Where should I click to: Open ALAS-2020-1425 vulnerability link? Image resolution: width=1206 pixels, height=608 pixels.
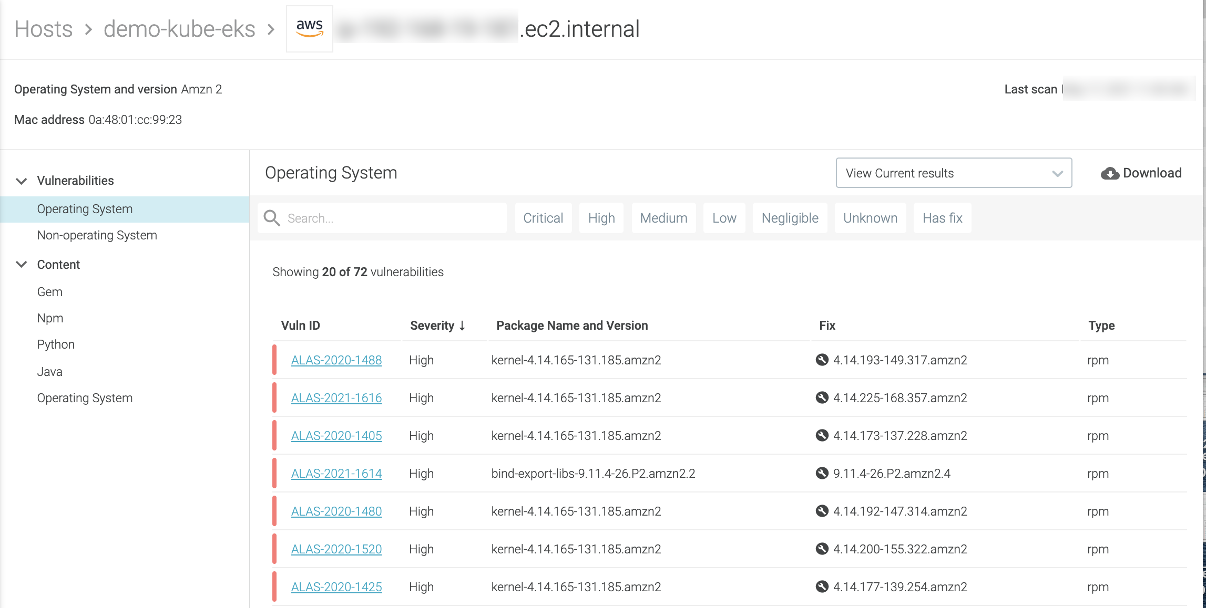pyautogui.click(x=336, y=587)
